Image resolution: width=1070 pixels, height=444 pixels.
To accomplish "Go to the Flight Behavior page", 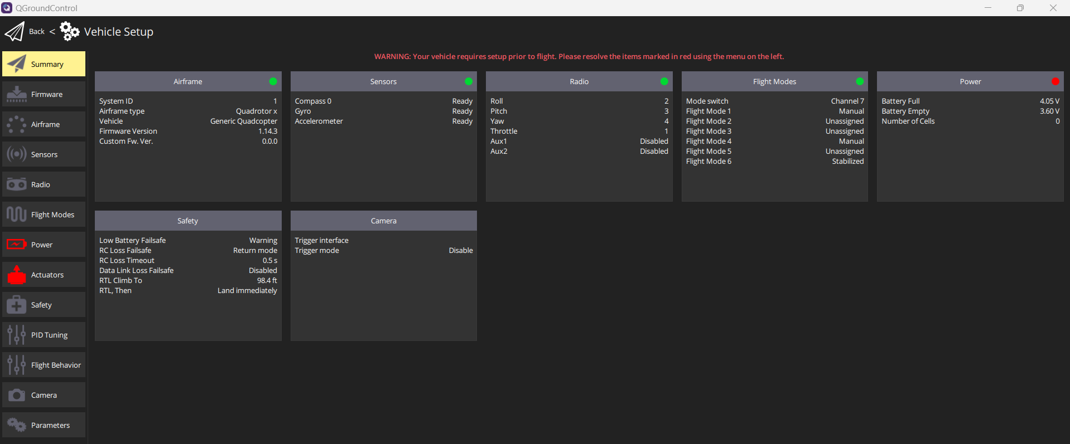I will tap(44, 365).
